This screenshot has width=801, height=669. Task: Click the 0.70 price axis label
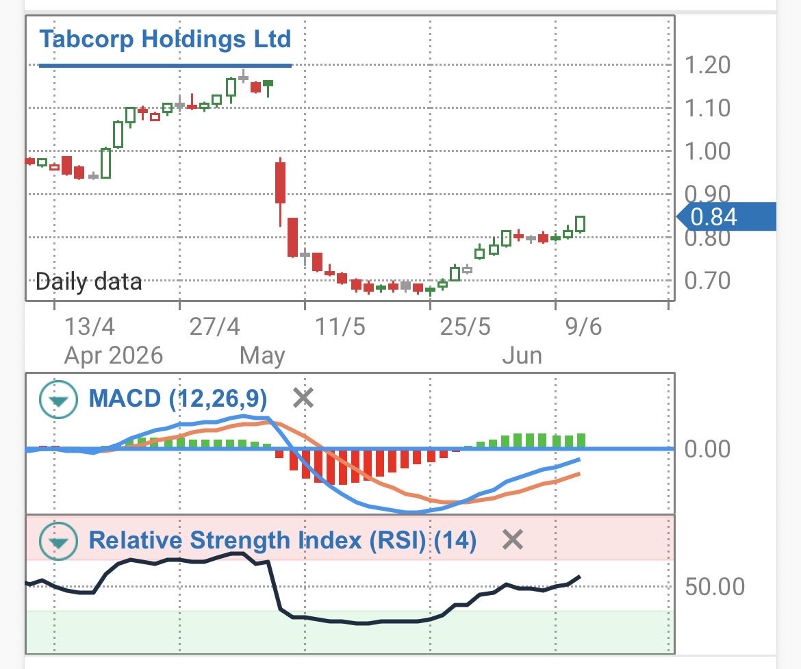pyautogui.click(x=707, y=281)
